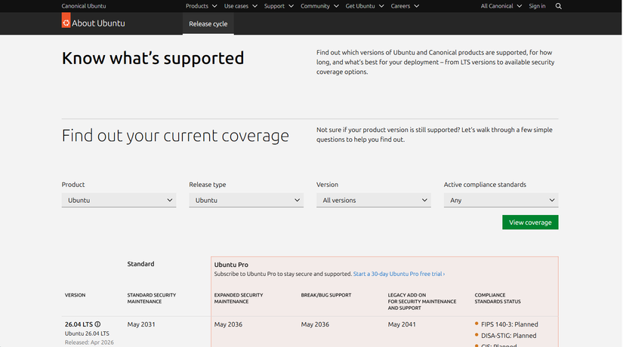The height and width of the screenshot is (347, 623).
Task: Open the Products menu
Action: 201,6
